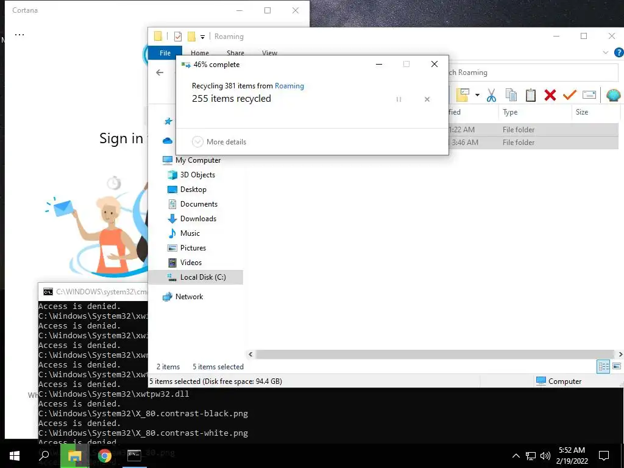Image resolution: width=624 pixels, height=468 pixels.
Task: Open the Action Center notifications icon
Action: tap(604, 456)
